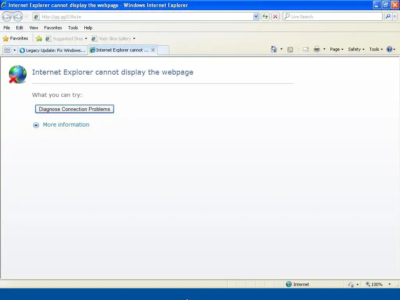Click the Internet security zone indicator

(x=297, y=284)
